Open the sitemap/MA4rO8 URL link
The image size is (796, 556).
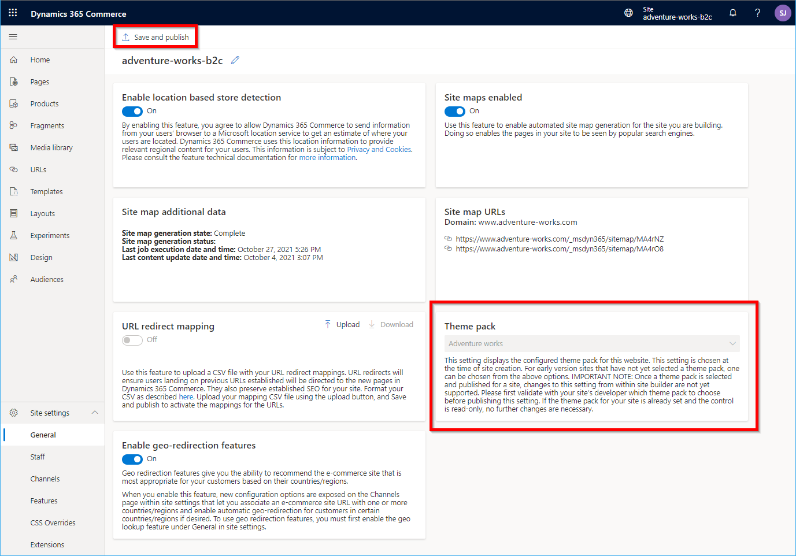coord(560,249)
